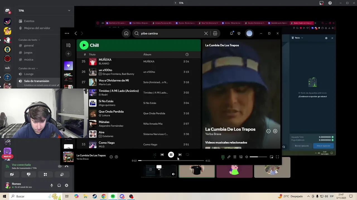Expand the TPA server dropdown
Image resolution: width=357 pixels, height=200 pixels.
point(69,11)
